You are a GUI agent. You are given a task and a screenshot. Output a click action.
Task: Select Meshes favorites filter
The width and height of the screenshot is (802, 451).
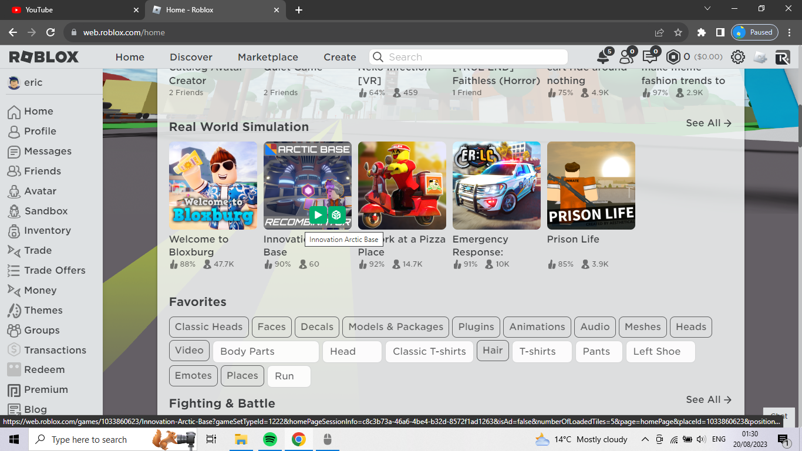(x=643, y=327)
